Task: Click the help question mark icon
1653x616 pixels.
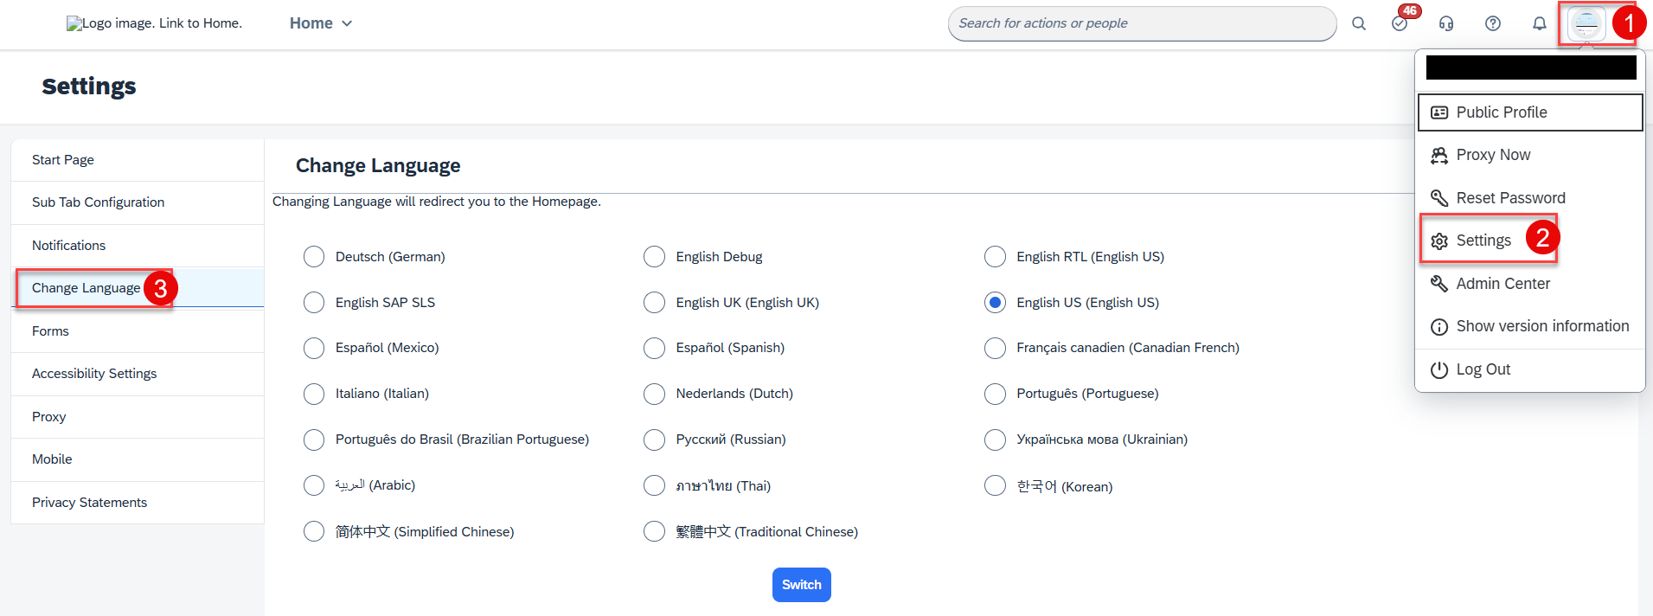Action: pos(1493,23)
